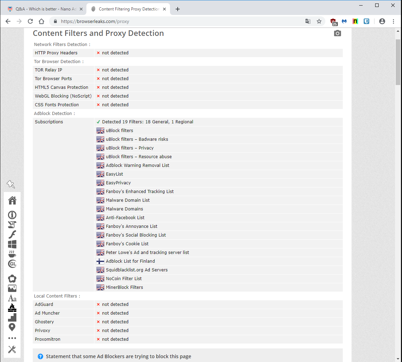Go back to the previous page
The height and width of the screenshot is (362, 402).
[8, 21]
